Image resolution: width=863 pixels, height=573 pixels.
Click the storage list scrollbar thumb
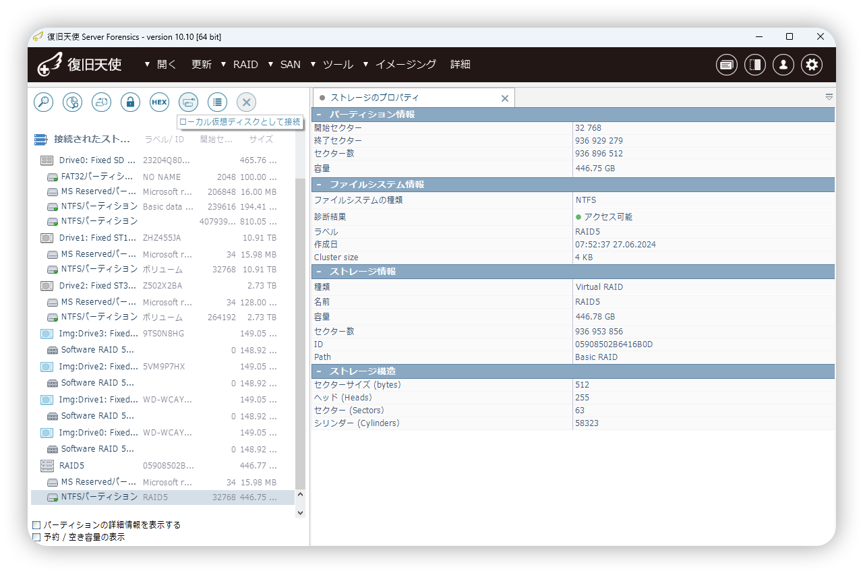[301, 334]
